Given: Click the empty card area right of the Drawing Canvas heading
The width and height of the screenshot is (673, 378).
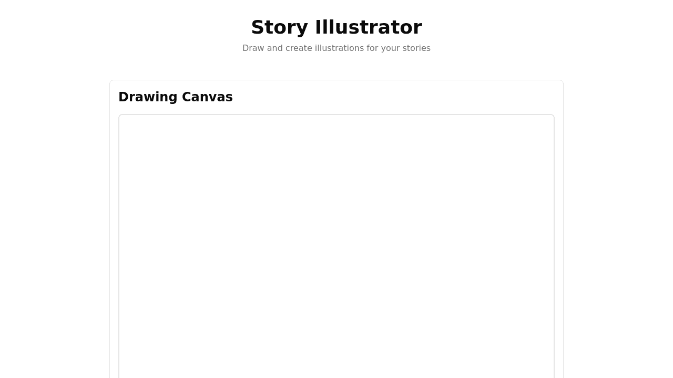Looking at the screenshot, I should (394, 97).
